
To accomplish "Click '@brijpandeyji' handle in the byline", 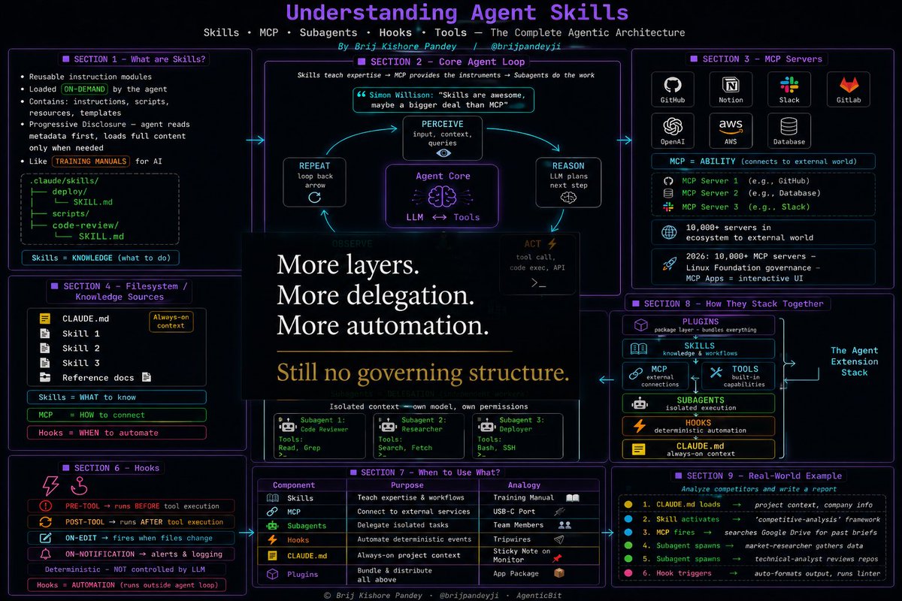I will tap(525, 46).
